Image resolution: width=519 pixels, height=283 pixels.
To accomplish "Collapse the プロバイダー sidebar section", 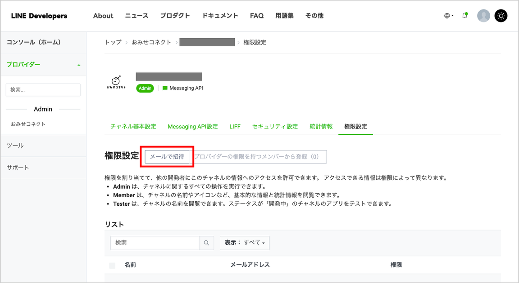I will 43,65.
